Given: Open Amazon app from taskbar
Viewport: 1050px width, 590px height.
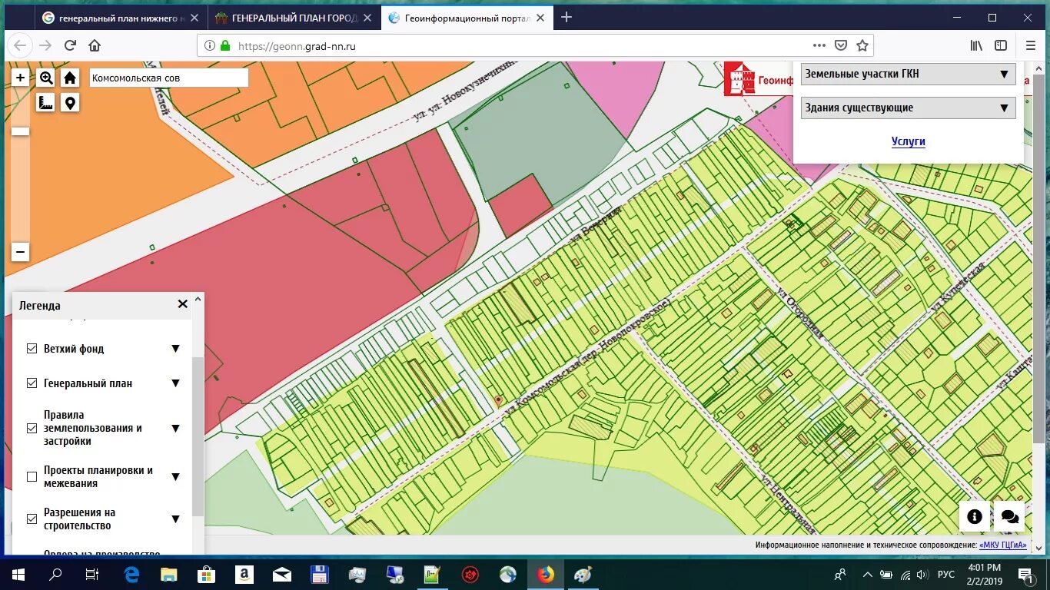Looking at the screenshot, I should [x=244, y=574].
